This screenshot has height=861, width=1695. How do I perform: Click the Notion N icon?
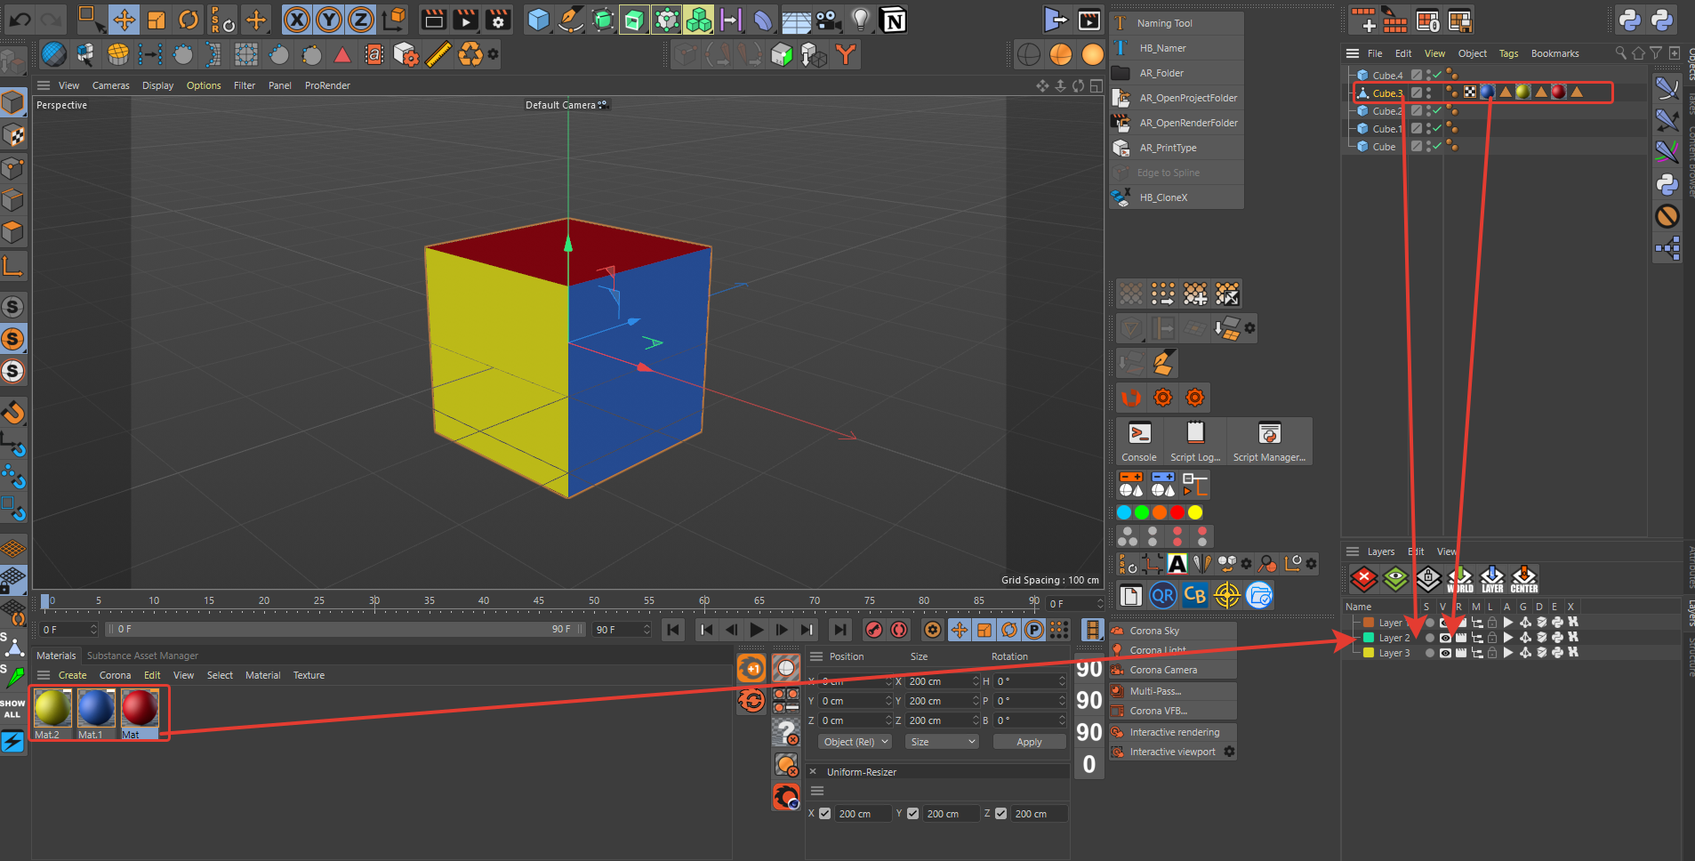pyautogui.click(x=893, y=20)
